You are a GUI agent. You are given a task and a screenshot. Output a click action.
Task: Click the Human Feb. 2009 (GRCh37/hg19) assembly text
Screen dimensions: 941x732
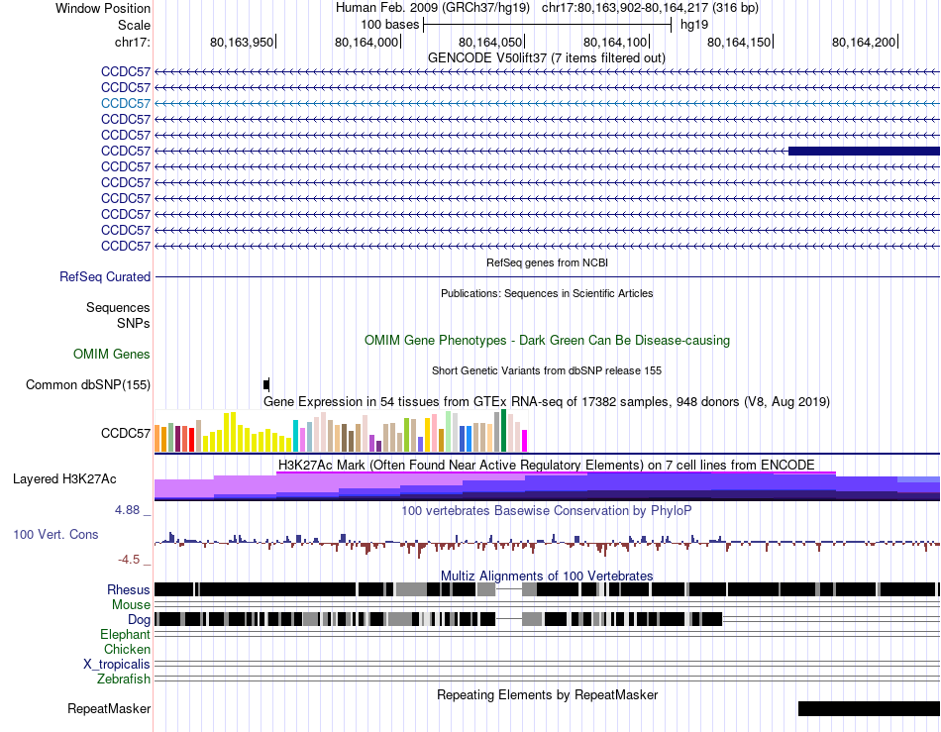(432, 8)
